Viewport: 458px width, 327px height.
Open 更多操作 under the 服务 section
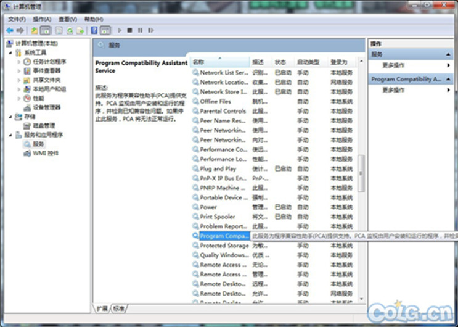coord(411,65)
